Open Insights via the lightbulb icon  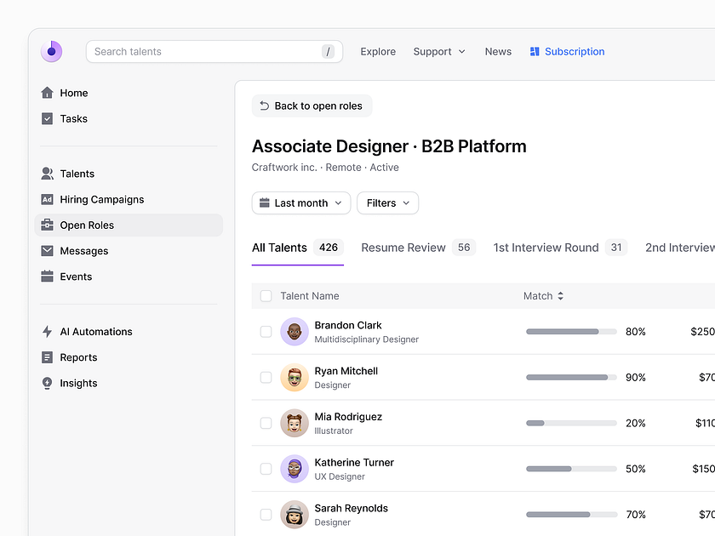tap(49, 383)
